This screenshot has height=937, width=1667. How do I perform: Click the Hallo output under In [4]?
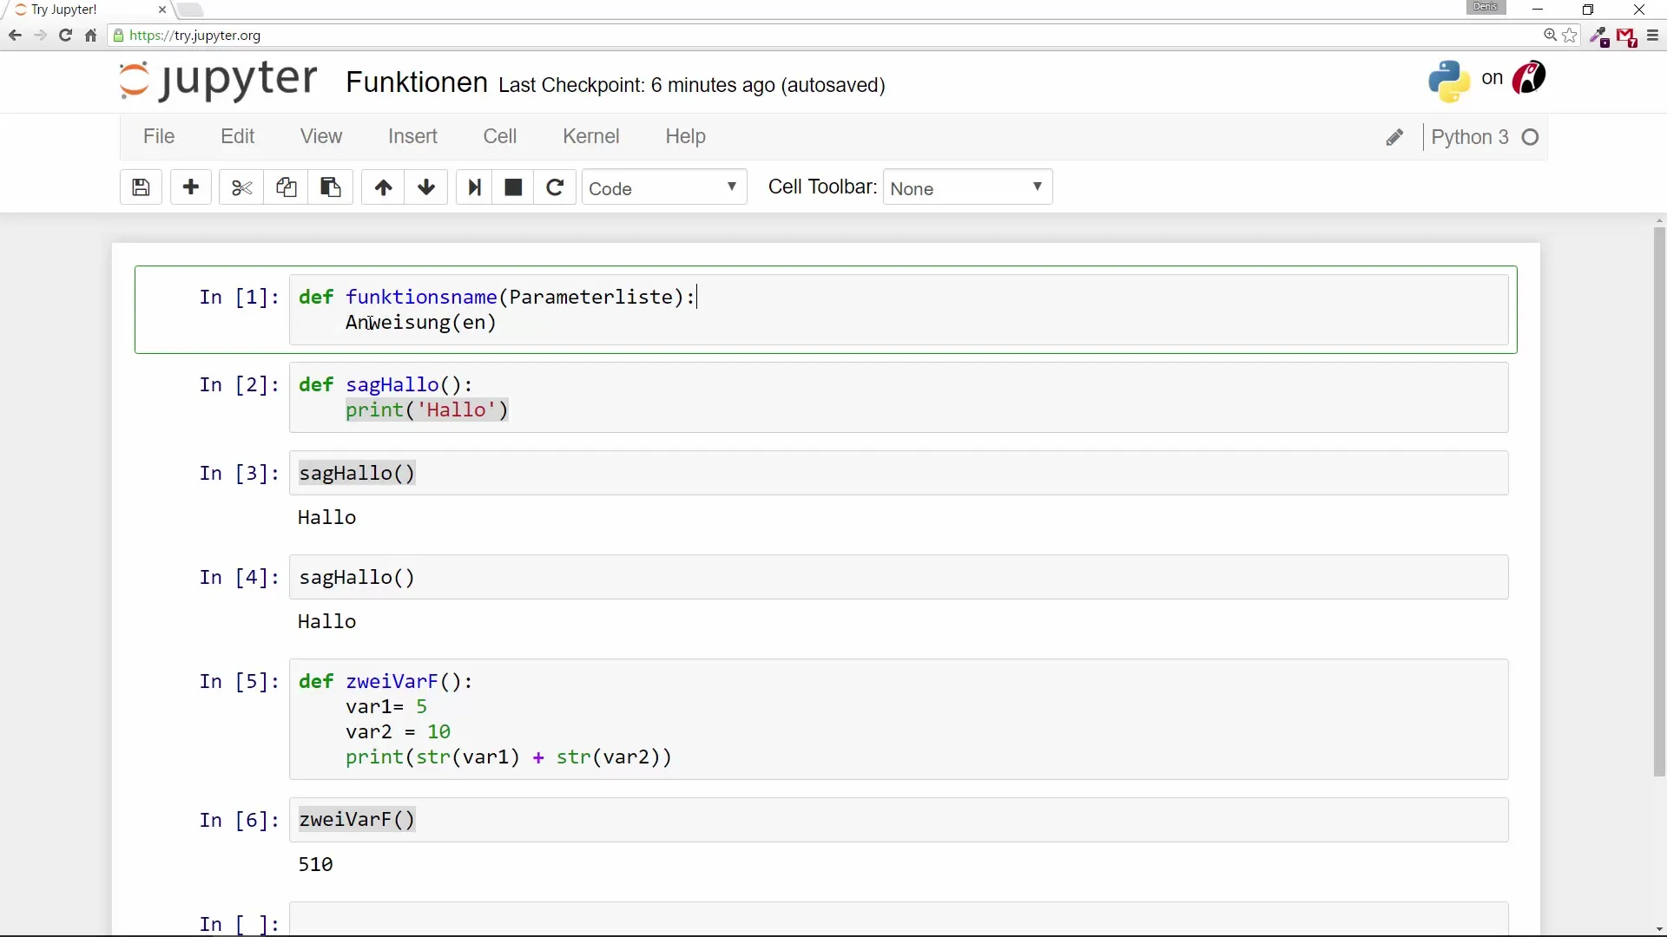click(326, 621)
